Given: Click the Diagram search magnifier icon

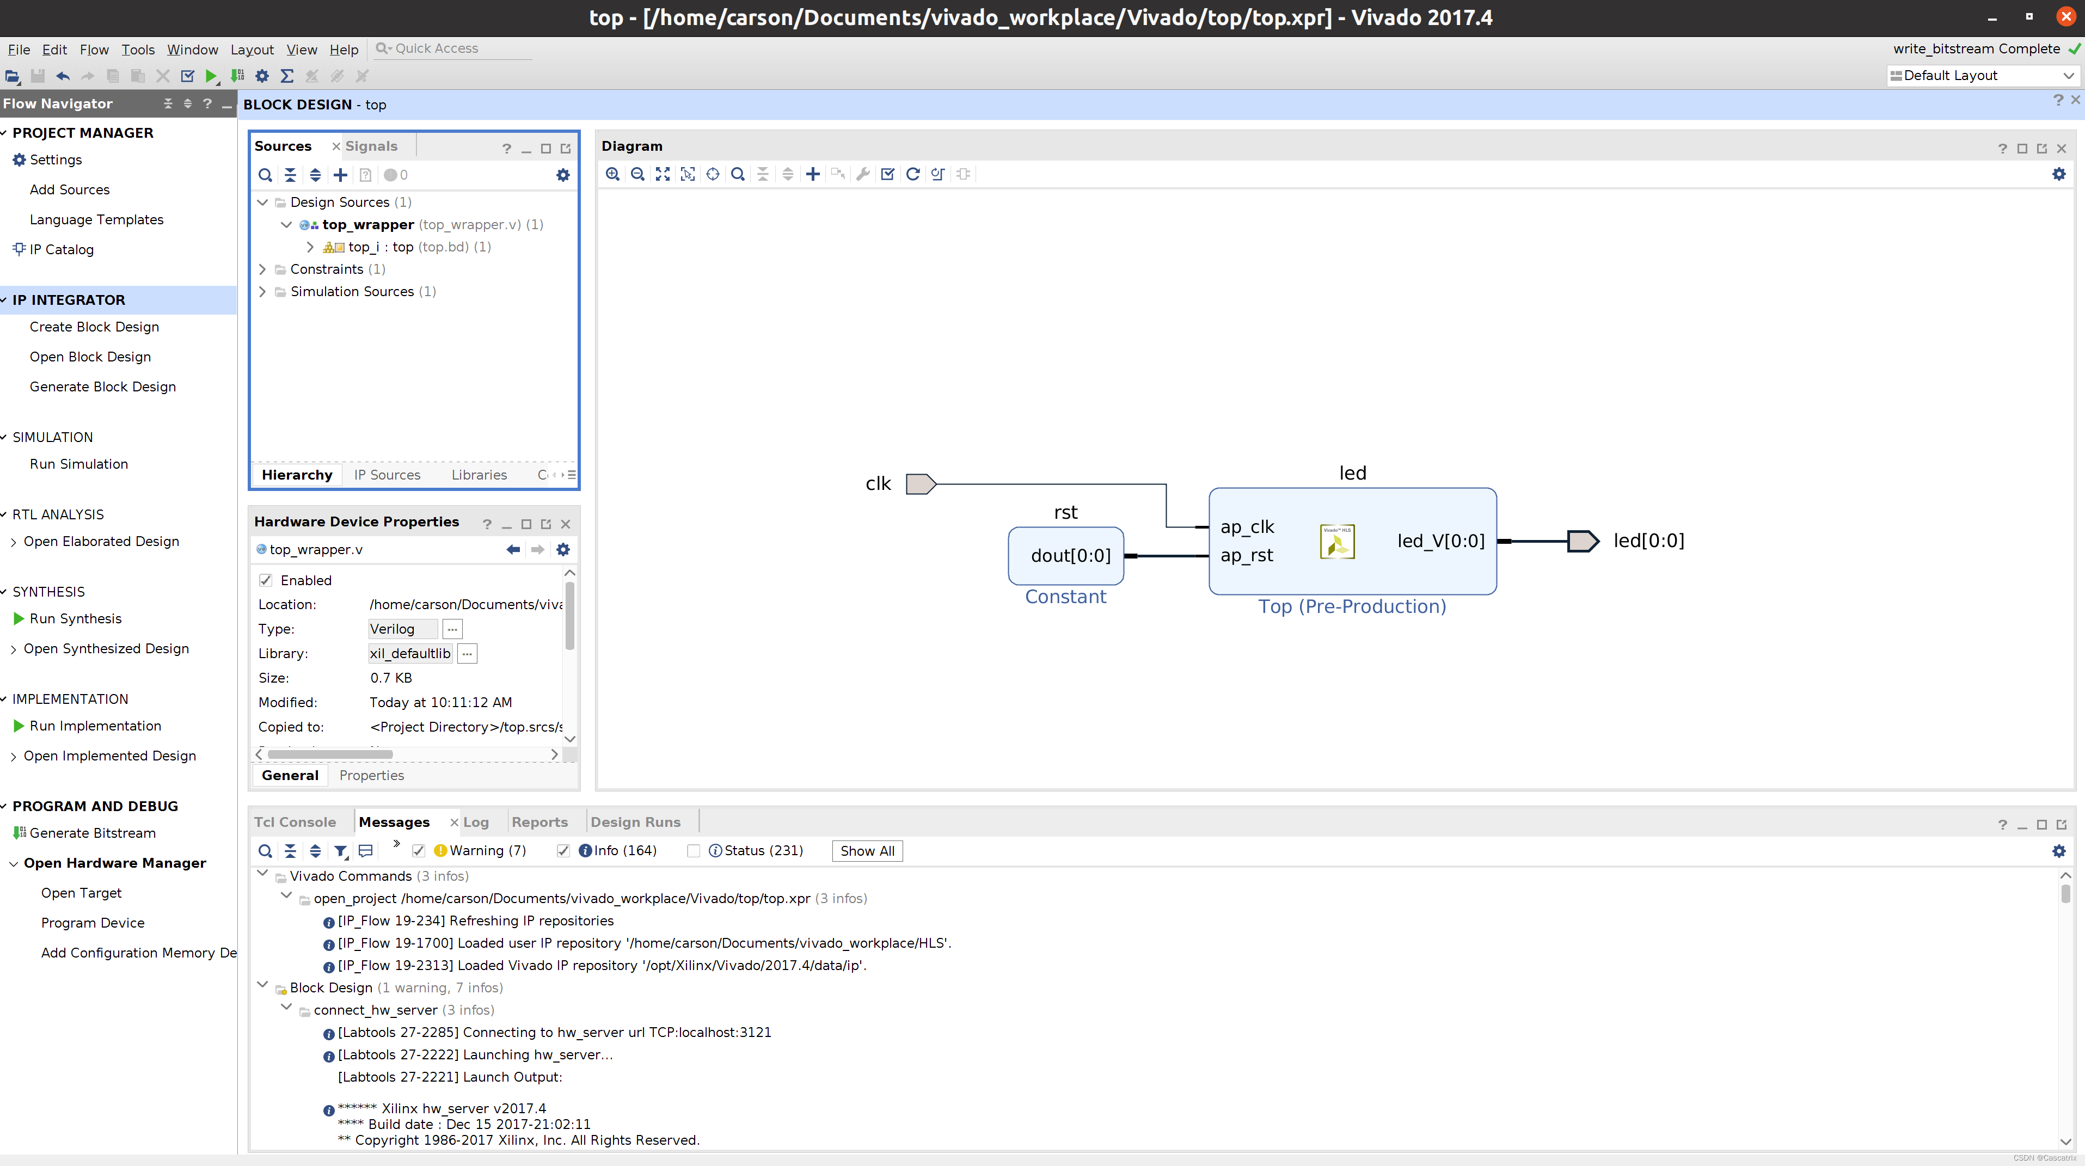Looking at the screenshot, I should pyautogui.click(x=738, y=174).
